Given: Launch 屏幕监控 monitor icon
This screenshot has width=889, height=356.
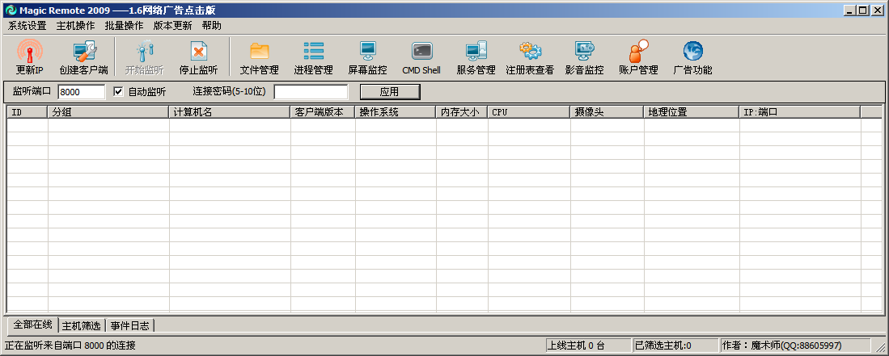Looking at the screenshot, I should point(367,52).
